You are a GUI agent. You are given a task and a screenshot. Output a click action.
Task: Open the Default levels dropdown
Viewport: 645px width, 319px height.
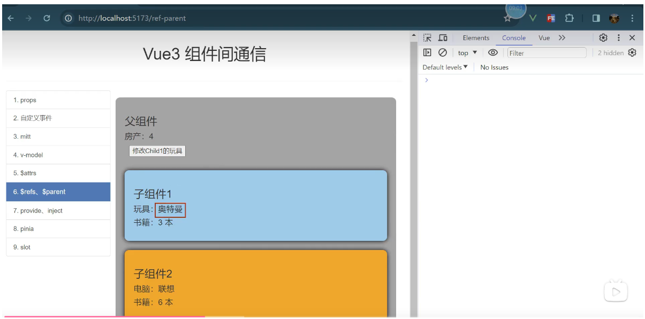tap(445, 67)
